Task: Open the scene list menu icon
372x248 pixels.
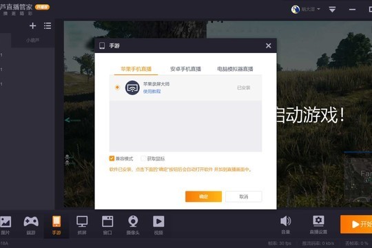Action: (48, 25)
